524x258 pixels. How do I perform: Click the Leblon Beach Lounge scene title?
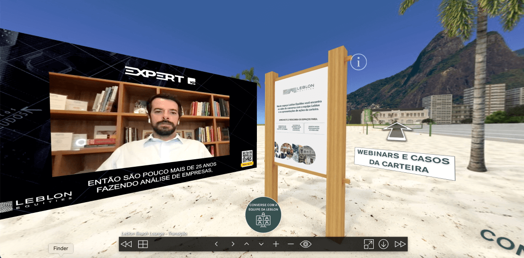click(154, 234)
